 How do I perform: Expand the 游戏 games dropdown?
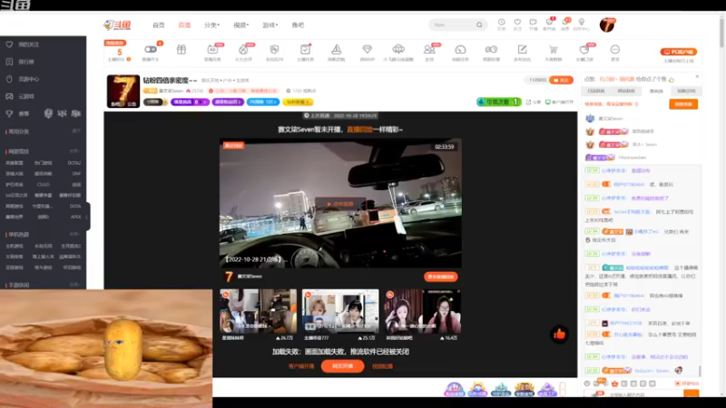pos(270,25)
